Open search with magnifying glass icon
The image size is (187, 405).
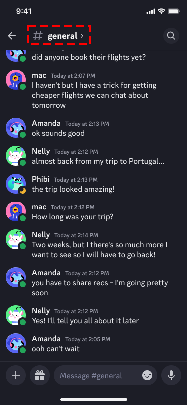click(171, 36)
